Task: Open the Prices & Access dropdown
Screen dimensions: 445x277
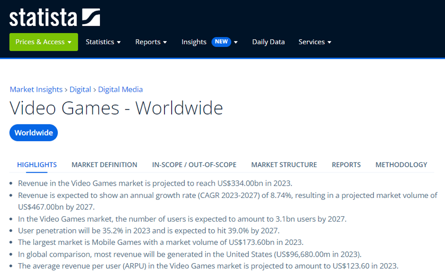Action: point(43,42)
